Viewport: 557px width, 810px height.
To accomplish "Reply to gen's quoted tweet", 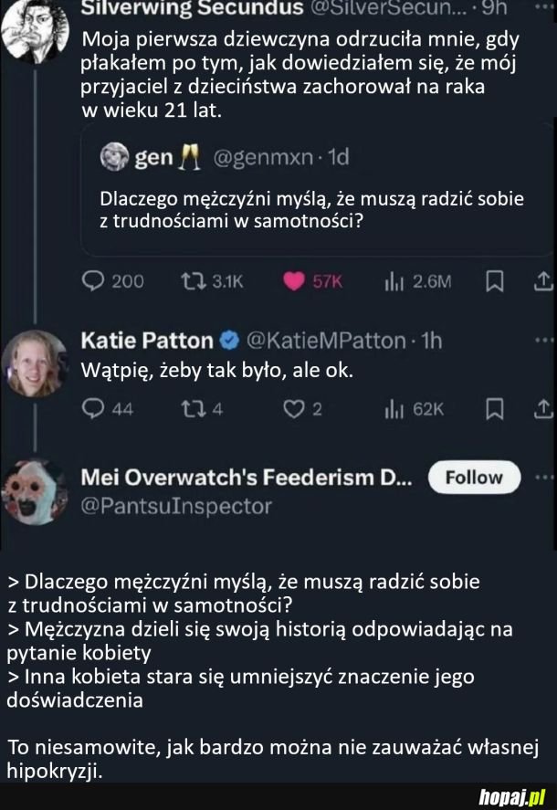I will pos(94,280).
